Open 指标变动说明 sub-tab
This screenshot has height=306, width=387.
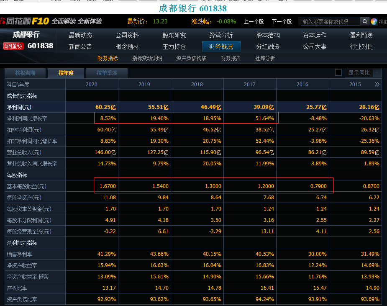point(147,58)
